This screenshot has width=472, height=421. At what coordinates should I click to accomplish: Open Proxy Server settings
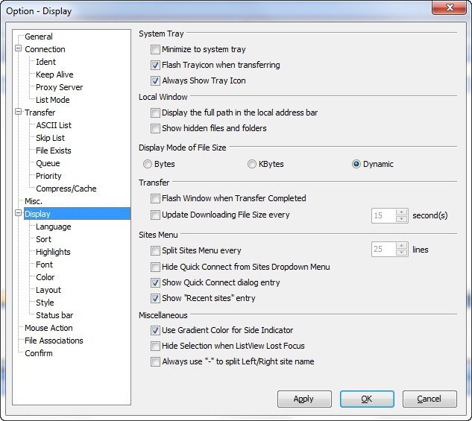60,87
